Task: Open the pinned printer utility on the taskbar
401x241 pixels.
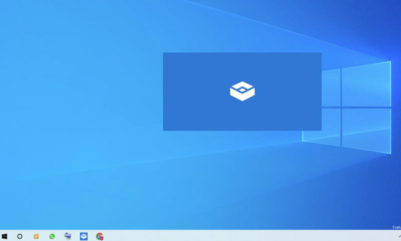Action: (67, 235)
